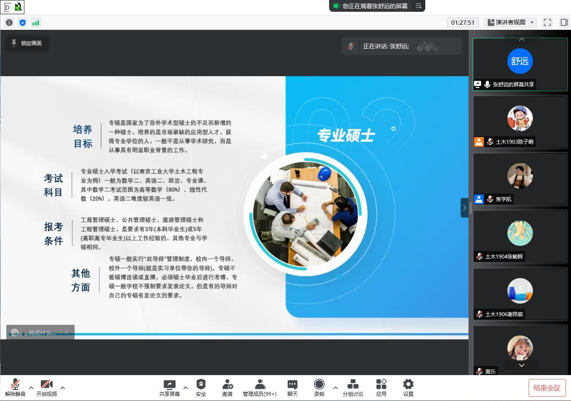The height and width of the screenshot is (401, 571).
Task: Click the "说点什么" chat input field
Action: [42, 333]
